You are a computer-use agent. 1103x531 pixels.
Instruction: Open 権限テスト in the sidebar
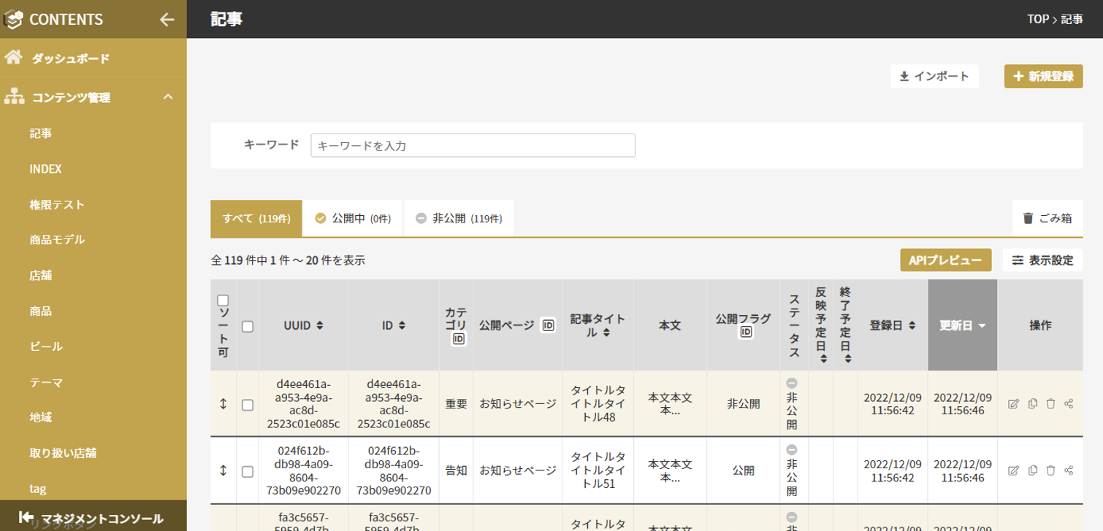[57, 204]
